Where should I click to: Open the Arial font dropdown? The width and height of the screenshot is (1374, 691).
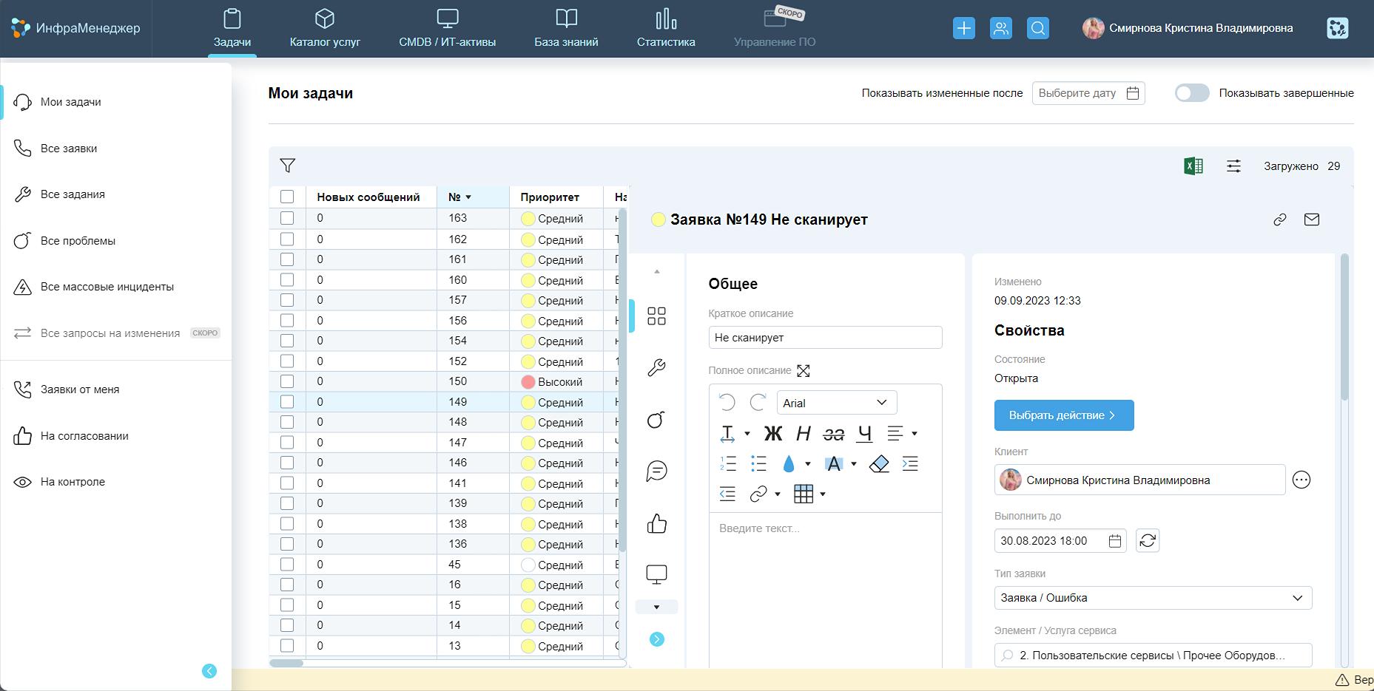click(x=836, y=403)
